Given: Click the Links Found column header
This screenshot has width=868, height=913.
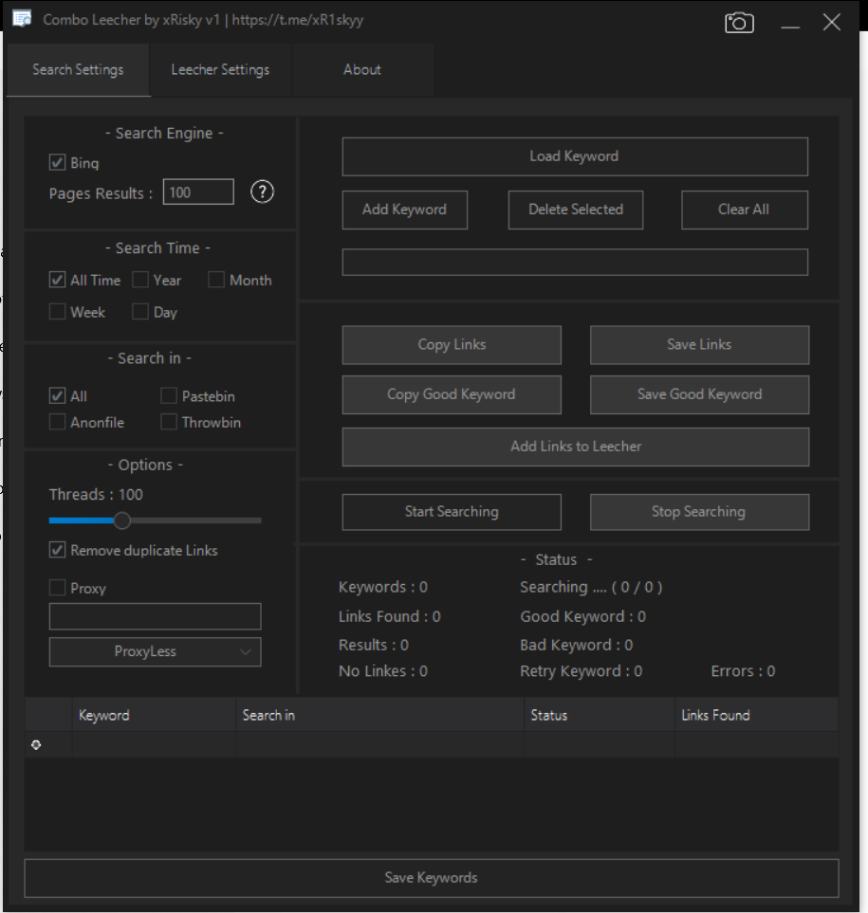Looking at the screenshot, I should tap(715, 716).
